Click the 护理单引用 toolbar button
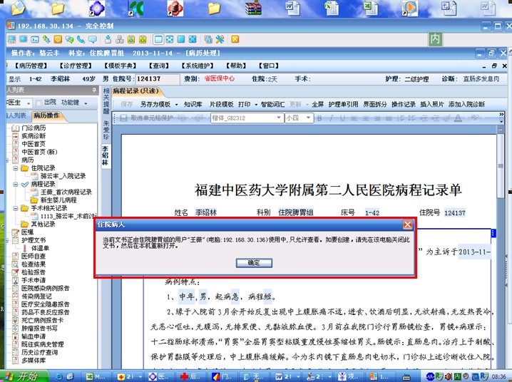This screenshot has height=382, width=512. (343, 104)
